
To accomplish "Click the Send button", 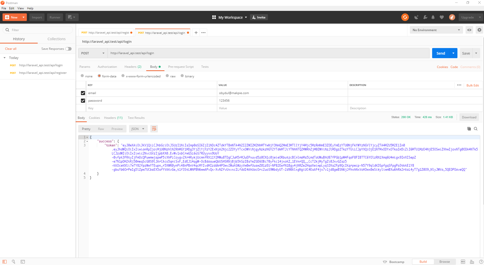I will (x=441, y=53).
